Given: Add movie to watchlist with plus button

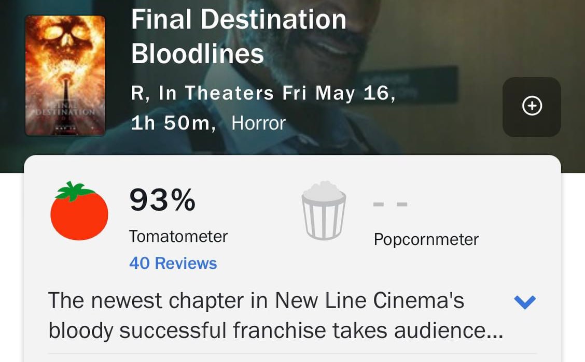Looking at the screenshot, I should 532,107.
